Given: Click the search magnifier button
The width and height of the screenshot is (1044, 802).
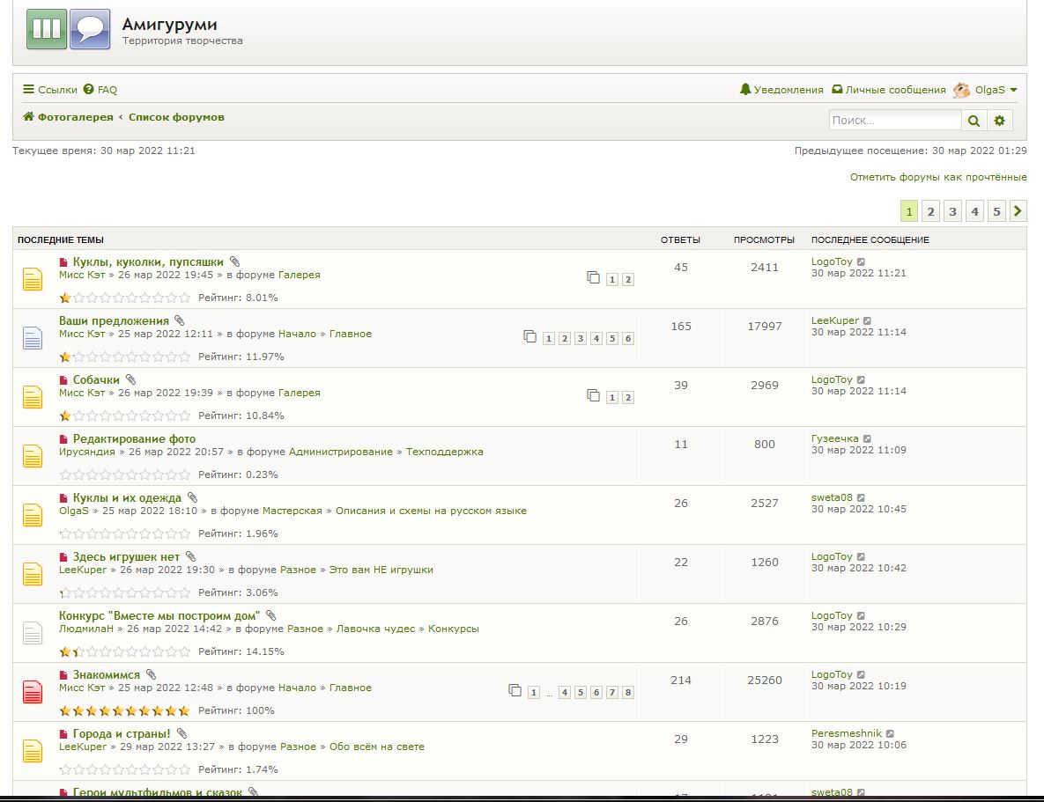Looking at the screenshot, I should click(x=974, y=121).
